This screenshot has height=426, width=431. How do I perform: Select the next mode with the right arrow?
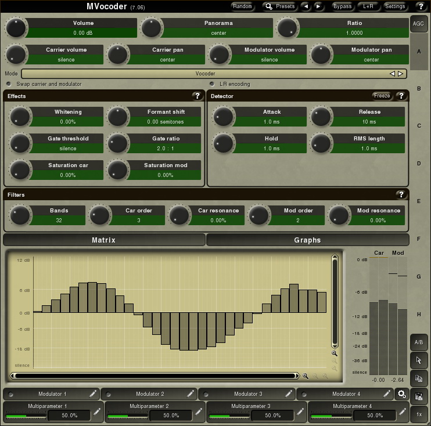[400, 74]
